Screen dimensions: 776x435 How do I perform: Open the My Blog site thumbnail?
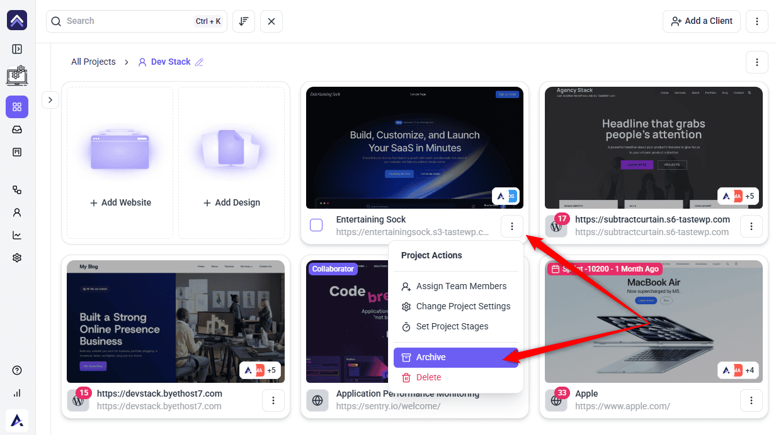(176, 322)
